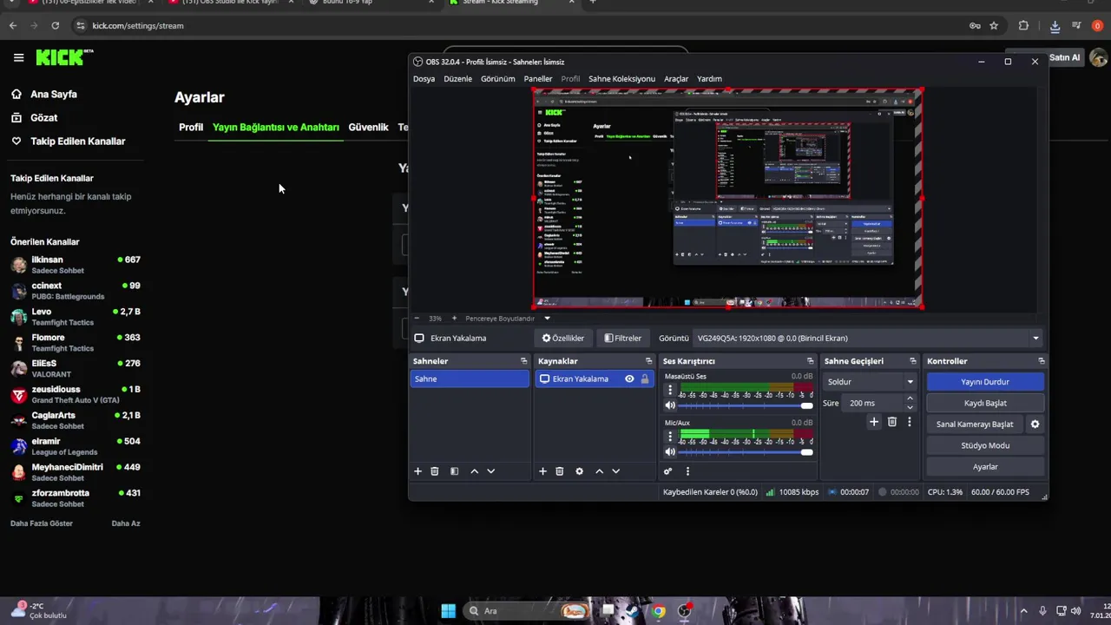Toggle the lock on the Ekran Yakalama source
Image resolution: width=1111 pixels, height=625 pixels.
pos(644,379)
